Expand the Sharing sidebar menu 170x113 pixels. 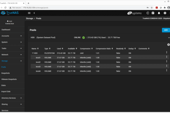pyautogui.click(x=12, y=104)
